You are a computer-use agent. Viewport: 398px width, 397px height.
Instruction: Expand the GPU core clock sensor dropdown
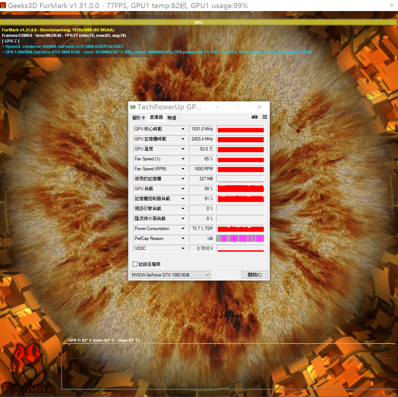(183, 129)
